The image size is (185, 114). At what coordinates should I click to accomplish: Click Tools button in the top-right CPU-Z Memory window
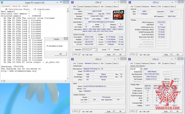pos(166,55)
